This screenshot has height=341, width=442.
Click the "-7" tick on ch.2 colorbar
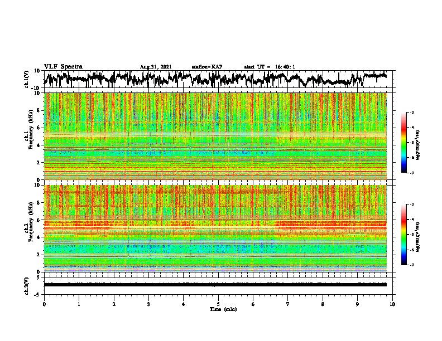click(x=411, y=265)
